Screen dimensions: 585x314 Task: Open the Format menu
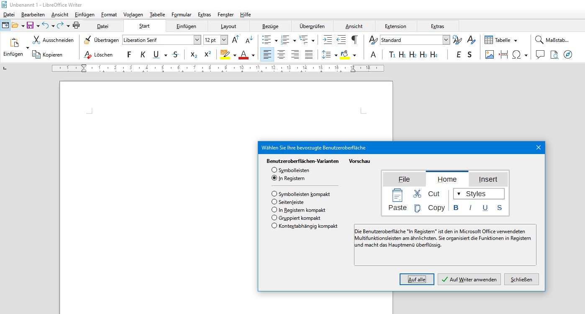(x=109, y=14)
